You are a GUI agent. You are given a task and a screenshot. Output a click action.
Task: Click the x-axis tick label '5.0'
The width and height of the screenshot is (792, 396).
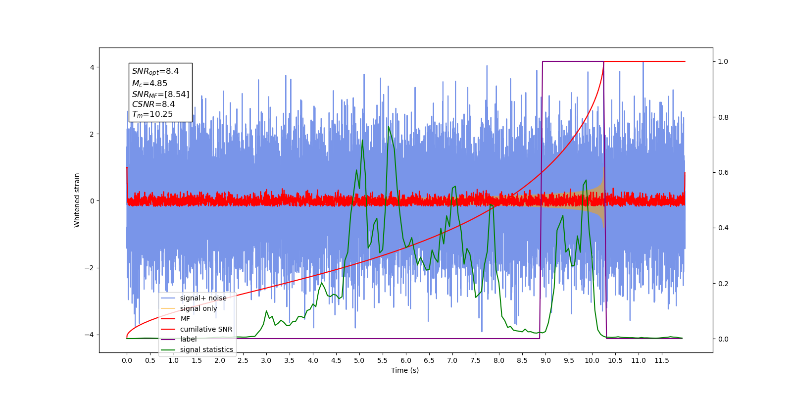tap(359, 360)
